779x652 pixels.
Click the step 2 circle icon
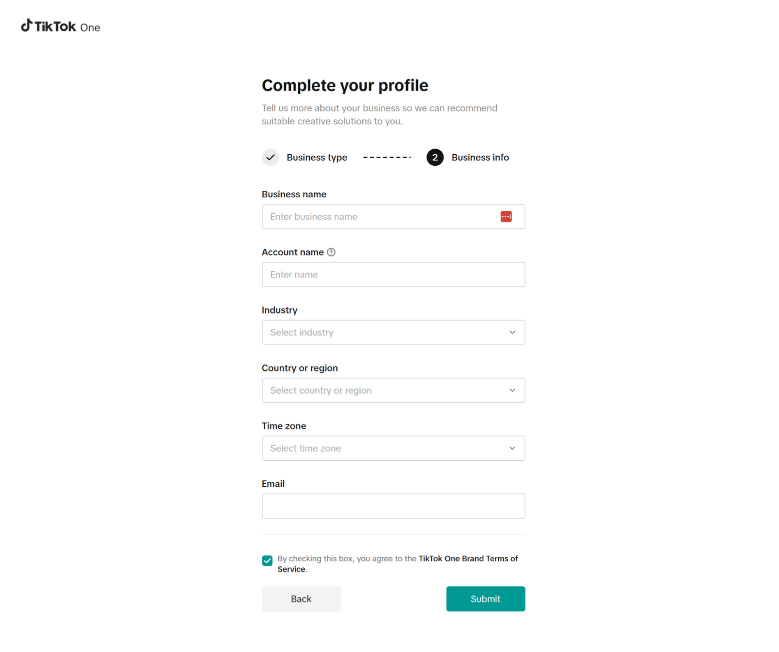(x=435, y=157)
